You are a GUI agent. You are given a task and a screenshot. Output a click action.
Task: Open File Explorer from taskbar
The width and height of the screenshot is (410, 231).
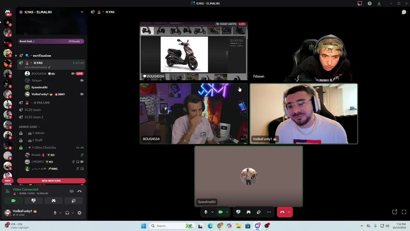239,226
